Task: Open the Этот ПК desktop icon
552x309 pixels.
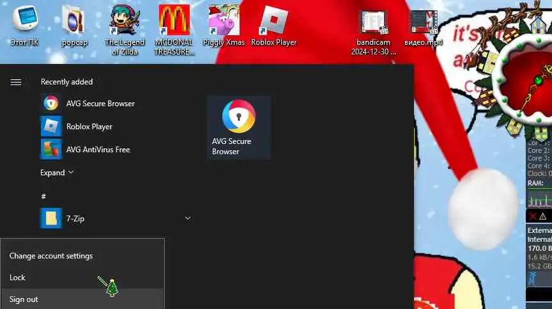Action: [25, 26]
